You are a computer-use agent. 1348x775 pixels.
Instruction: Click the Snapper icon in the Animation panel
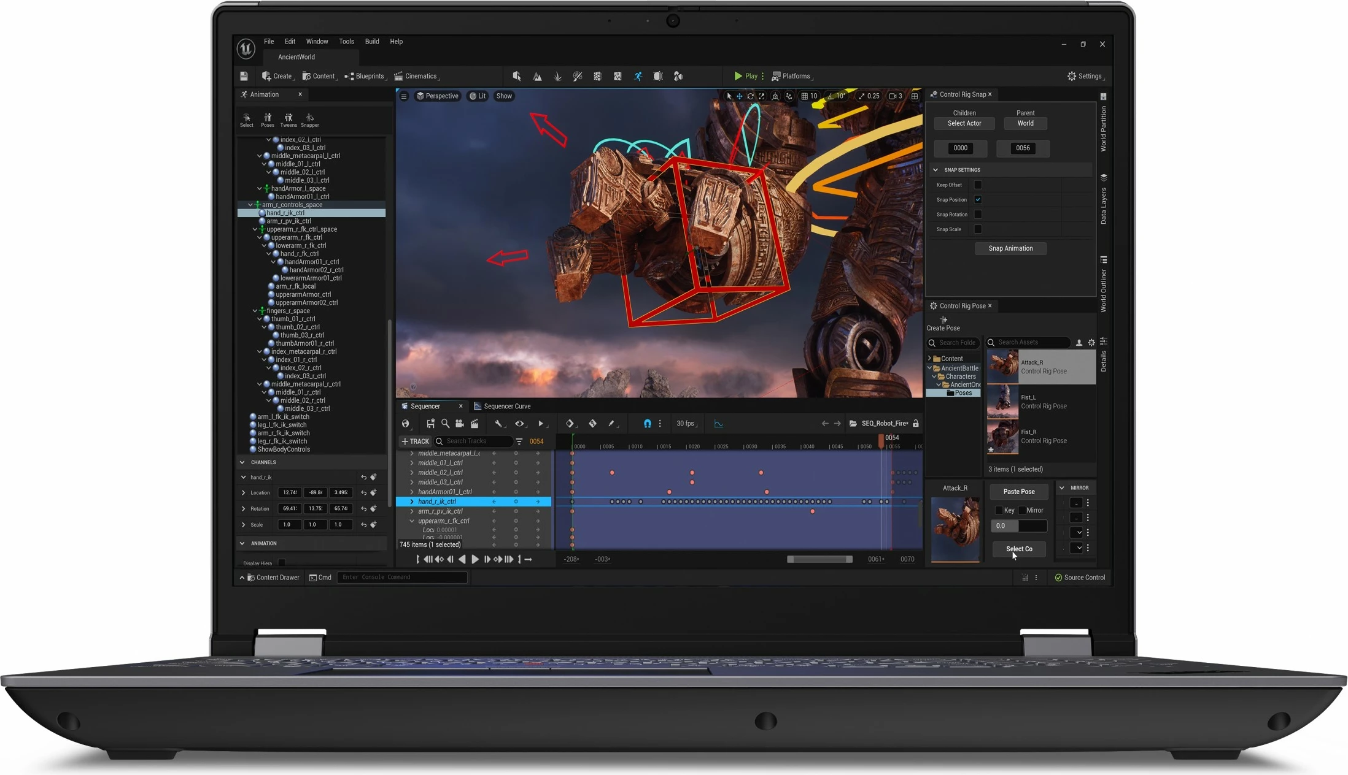click(x=310, y=118)
